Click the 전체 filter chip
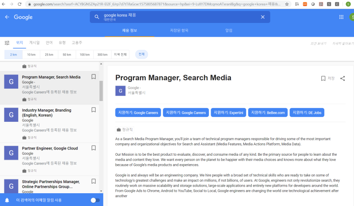 tap(142, 54)
